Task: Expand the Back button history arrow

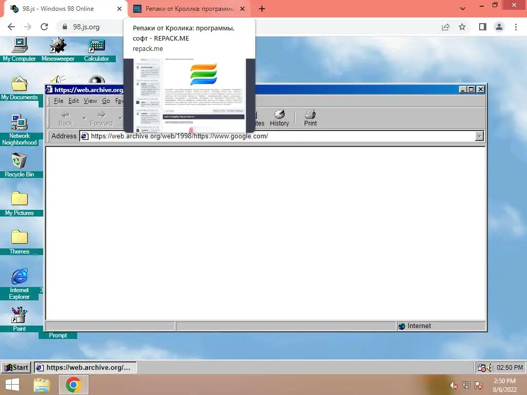Action: tap(84, 118)
